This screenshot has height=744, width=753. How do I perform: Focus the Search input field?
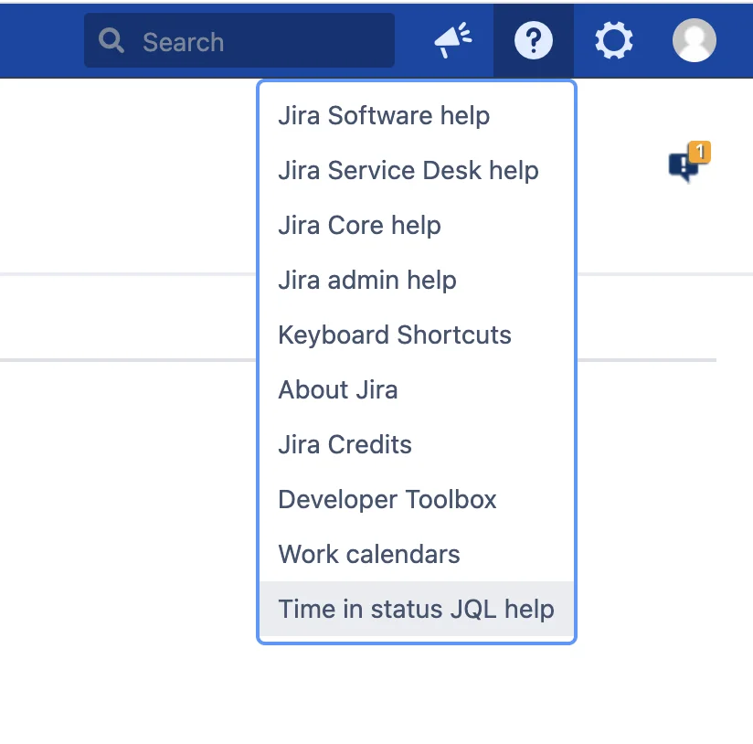pos(239,40)
